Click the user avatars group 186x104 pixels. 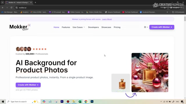pos(24,49)
